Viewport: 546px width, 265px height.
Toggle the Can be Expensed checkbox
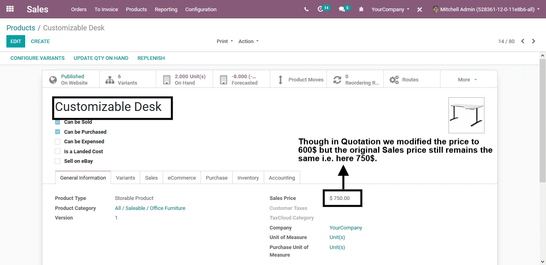[58, 142]
